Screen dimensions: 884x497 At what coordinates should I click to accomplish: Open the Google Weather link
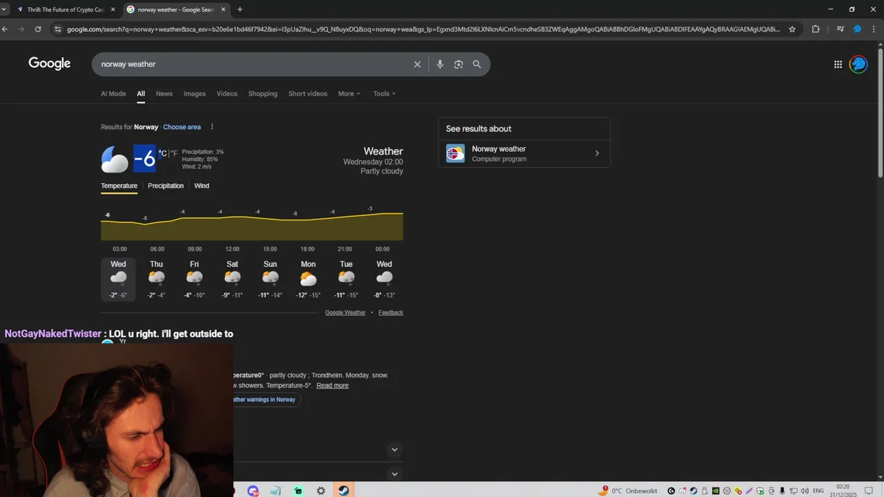point(345,313)
